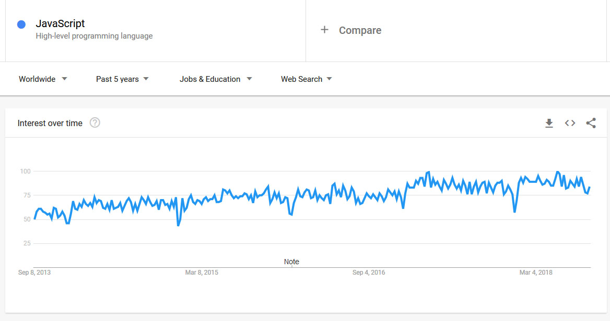
Task: Share the Interest over time chart
Action: click(x=591, y=123)
